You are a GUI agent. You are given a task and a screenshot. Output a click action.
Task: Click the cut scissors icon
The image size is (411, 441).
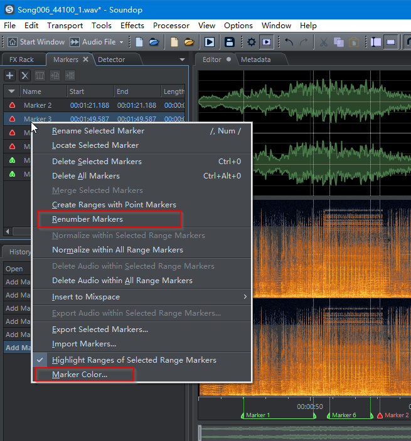324,42
